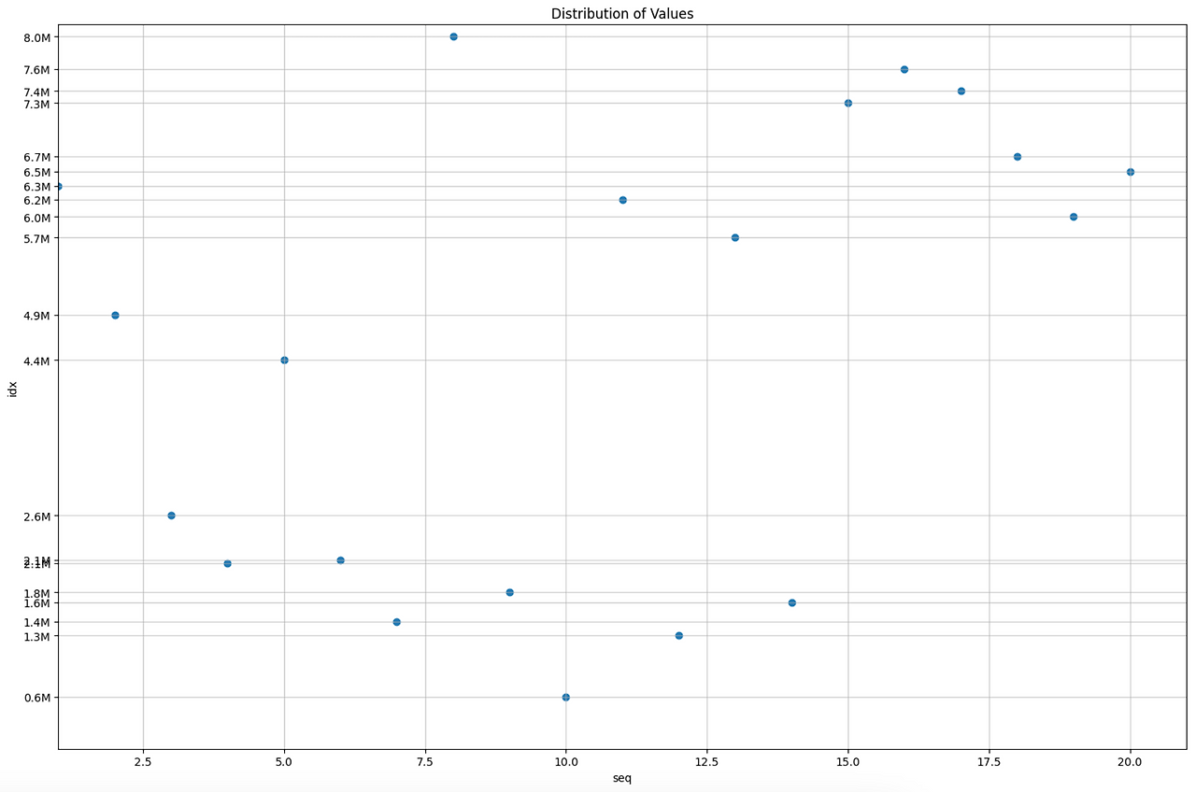This screenshot has width=1196, height=792.
Task: Select the y-axis tick label 1.4M
Action: (x=36, y=623)
